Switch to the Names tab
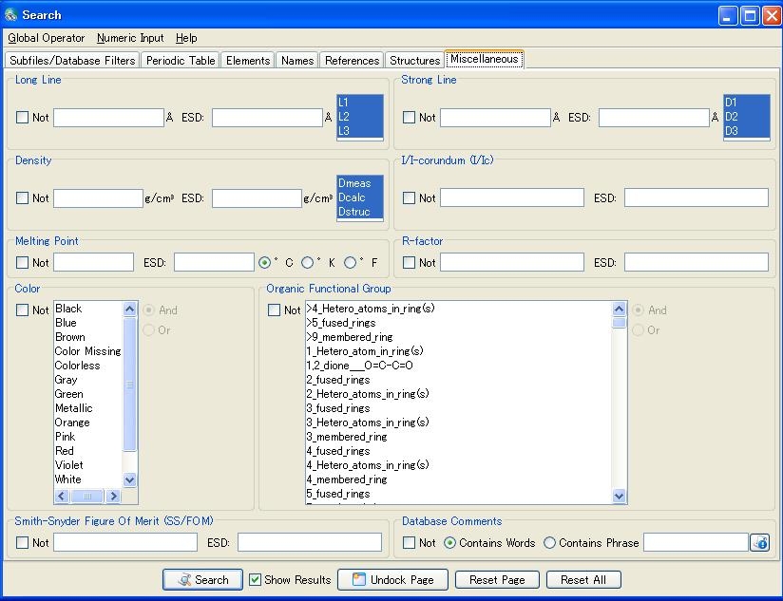The image size is (783, 601). [x=297, y=61]
